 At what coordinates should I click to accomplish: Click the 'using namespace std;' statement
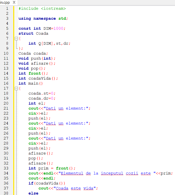[x=43, y=18]
